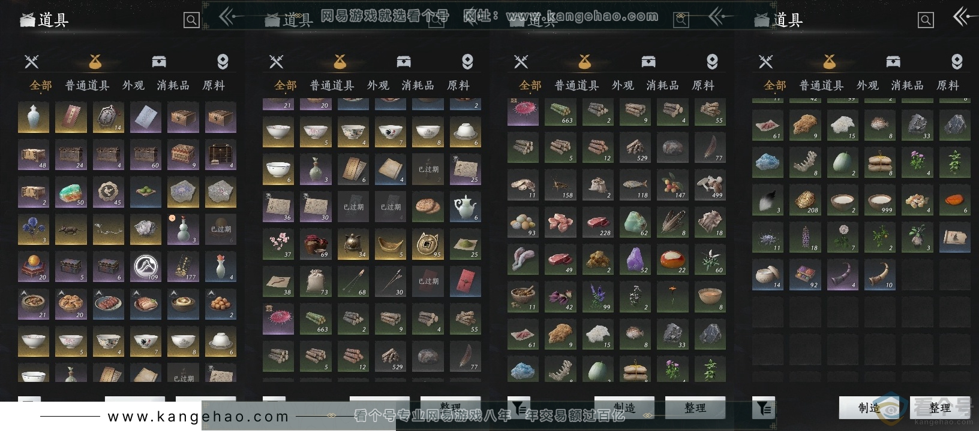Open the filter button in the rightmost panel
This screenshot has width=979, height=431.
[x=764, y=408]
